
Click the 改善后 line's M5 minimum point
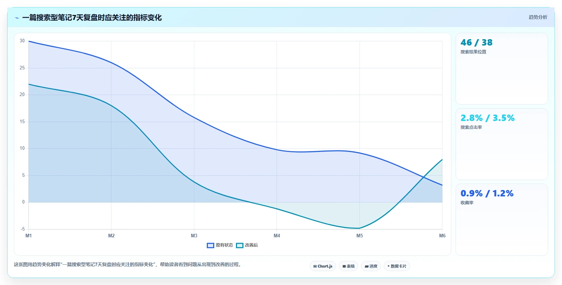[x=359, y=228]
